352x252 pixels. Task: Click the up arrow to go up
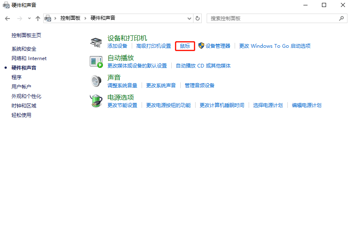[x=37, y=18]
